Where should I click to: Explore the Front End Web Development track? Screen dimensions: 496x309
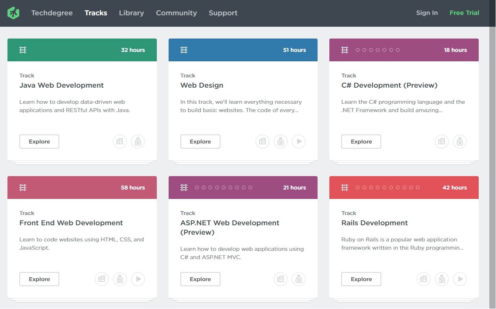[39, 279]
